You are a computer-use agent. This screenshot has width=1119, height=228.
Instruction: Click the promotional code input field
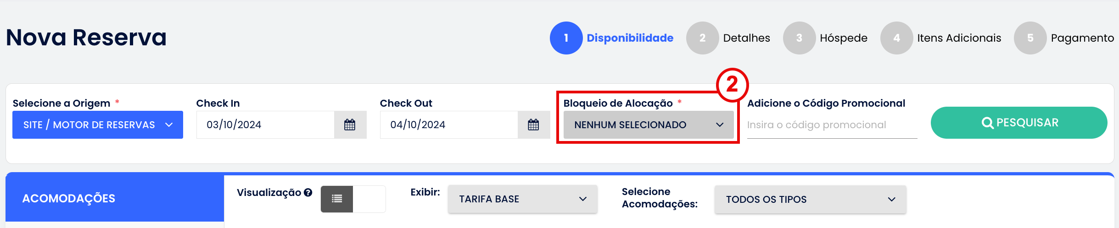[832, 125]
